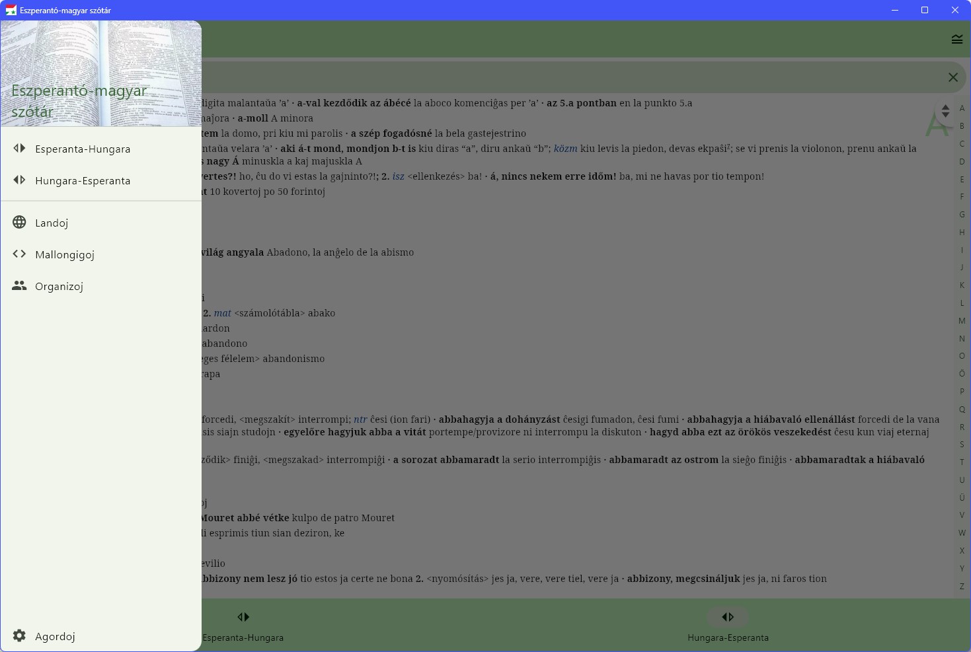Open Landoj drawer item
The image size is (971, 652).
tap(101, 223)
